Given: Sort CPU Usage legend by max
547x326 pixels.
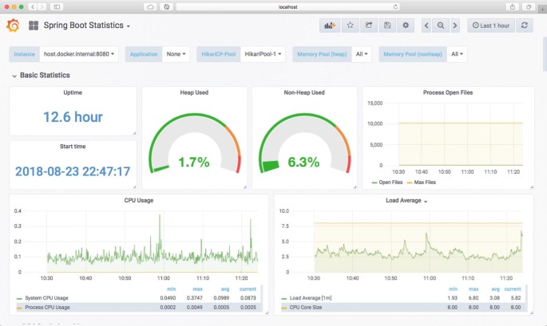Looking at the screenshot, I should click(x=197, y=289).
